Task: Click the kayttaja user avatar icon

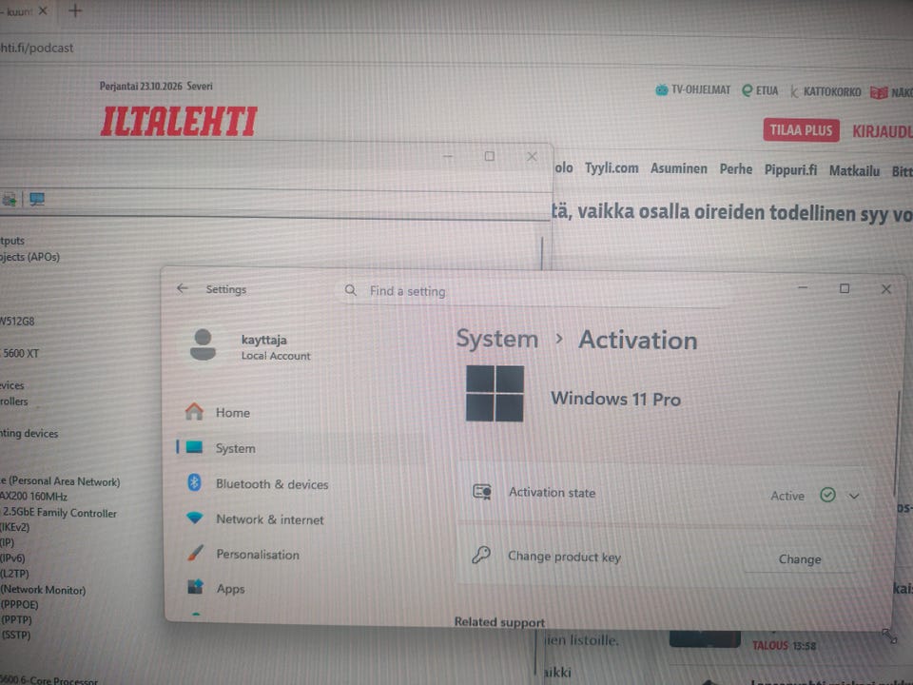Action: tap(203, 344)
